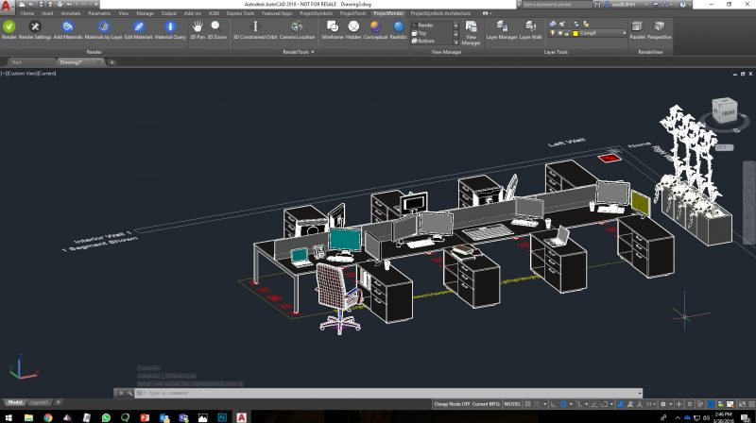Switch to the Layout1 tab
Viewport: 756px width, 423px height.
[x=40, y=402]
